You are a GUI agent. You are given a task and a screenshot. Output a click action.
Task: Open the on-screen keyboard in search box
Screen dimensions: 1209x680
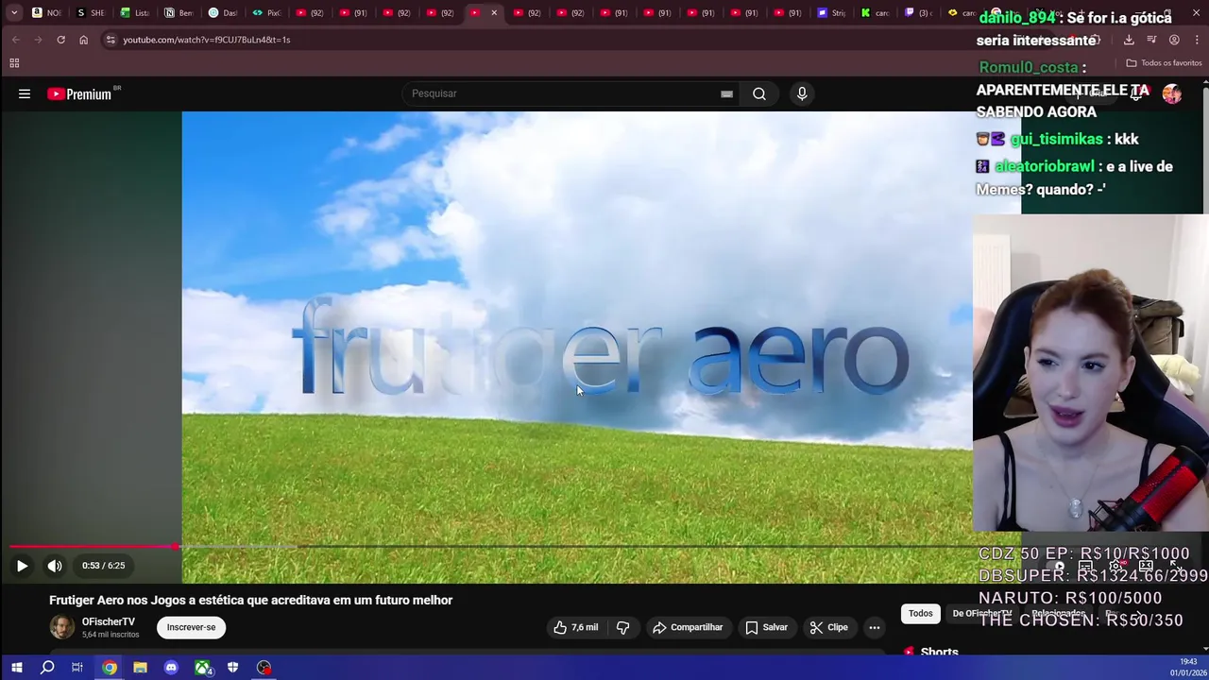point(726,93)
